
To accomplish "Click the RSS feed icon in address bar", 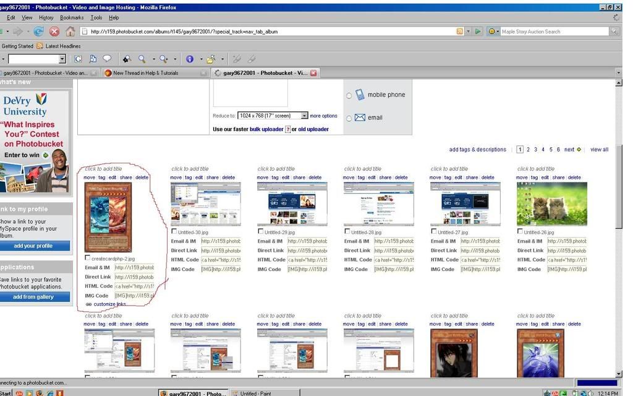I will click(x=459, y=32).
